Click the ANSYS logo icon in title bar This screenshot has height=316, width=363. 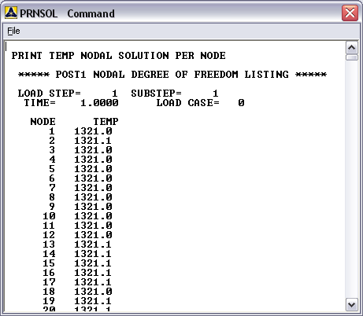pos(11,13)
